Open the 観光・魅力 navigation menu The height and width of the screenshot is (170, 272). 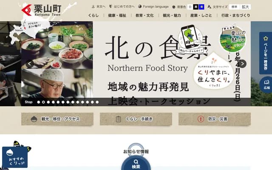[x=172, y=15]
